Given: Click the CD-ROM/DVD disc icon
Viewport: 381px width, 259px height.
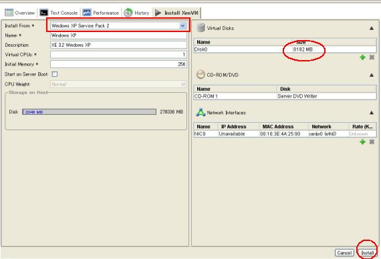Looking at the screenshot, I should (201, 74).
